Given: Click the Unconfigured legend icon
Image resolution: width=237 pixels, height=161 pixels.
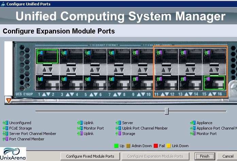Looking at the screenshot, I should (x=5, y=123).
